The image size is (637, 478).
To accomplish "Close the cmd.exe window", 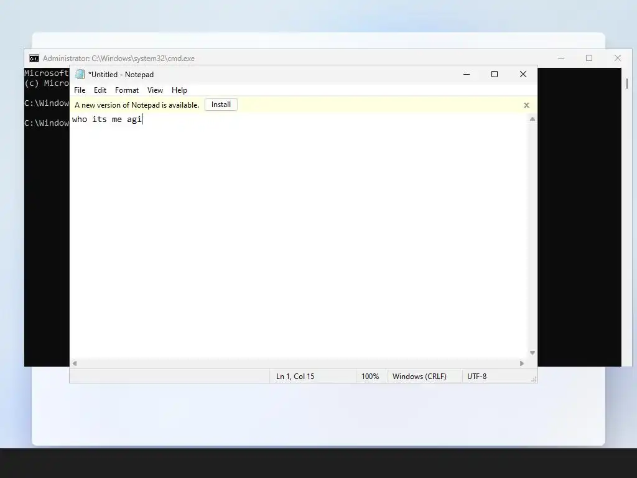I will click(x=618, y=58).
